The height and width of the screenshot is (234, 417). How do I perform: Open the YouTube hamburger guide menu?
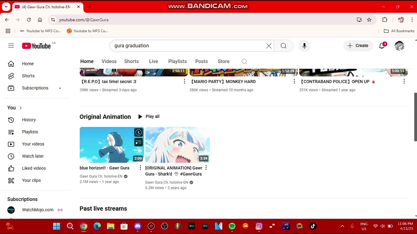point(11,46)
